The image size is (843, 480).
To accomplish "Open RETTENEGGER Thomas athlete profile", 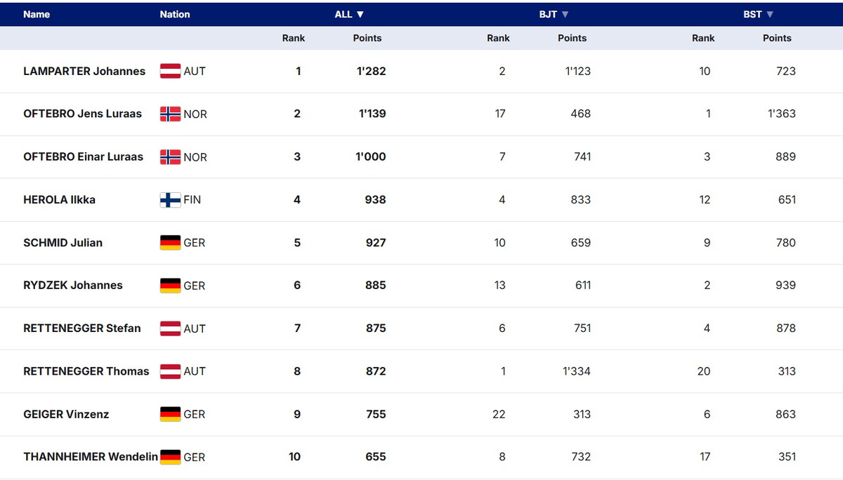I will point(86,371).
